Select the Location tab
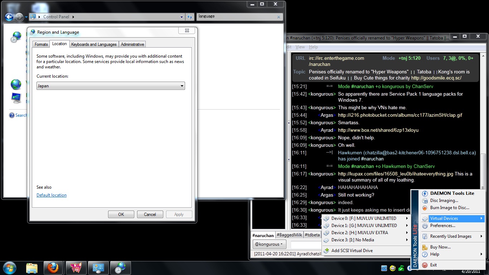 tap(59, 44)
